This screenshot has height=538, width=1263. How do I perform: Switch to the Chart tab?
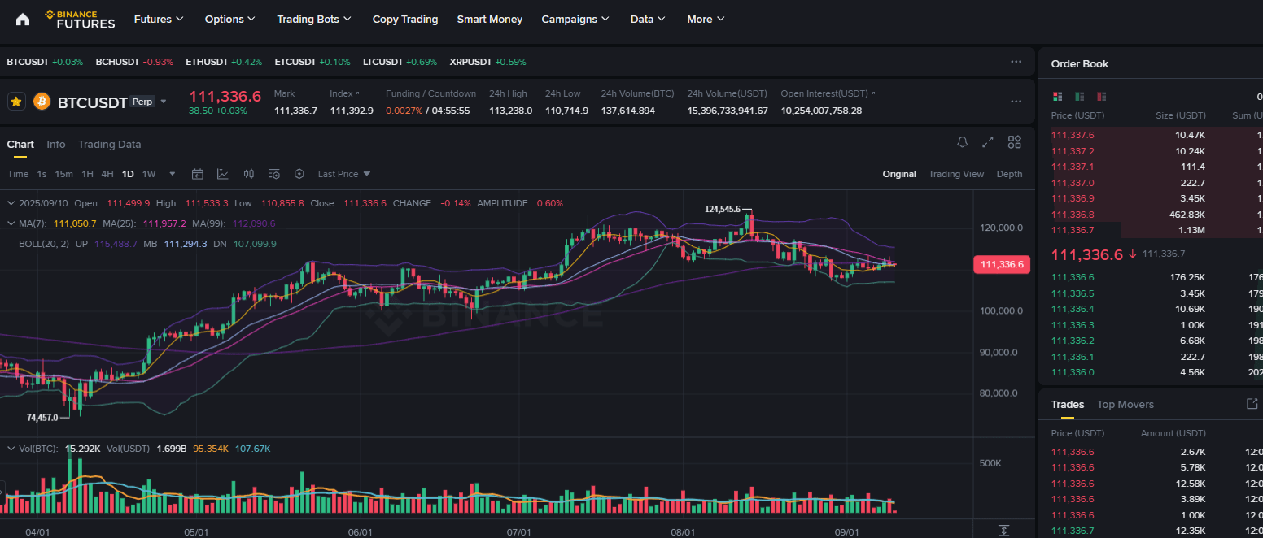(x=20, y=145)
